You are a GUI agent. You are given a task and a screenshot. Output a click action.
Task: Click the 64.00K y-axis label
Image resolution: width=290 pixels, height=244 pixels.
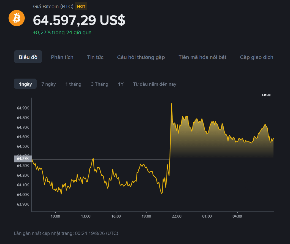click(23, 194)
